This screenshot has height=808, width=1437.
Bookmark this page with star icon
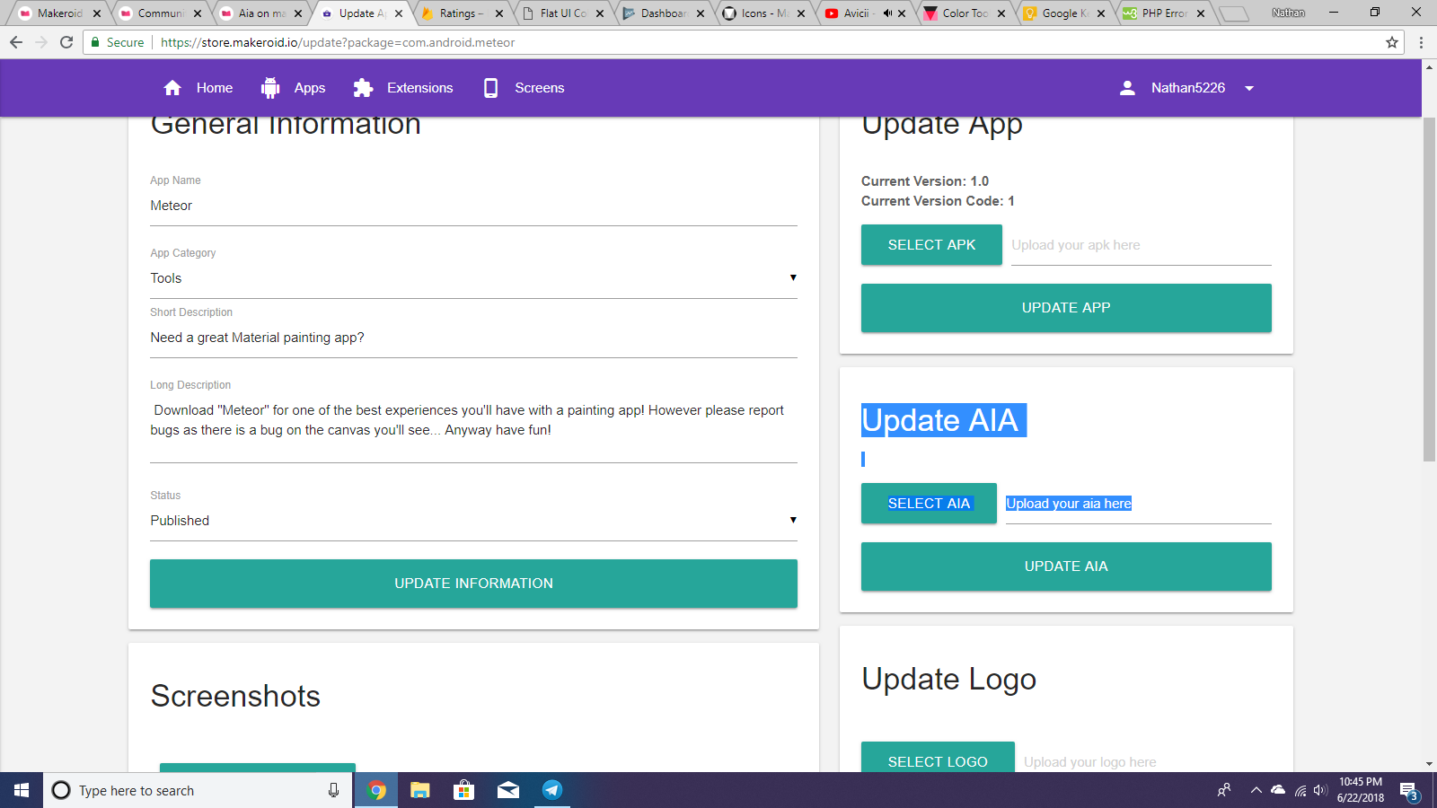click(1392, 42)
